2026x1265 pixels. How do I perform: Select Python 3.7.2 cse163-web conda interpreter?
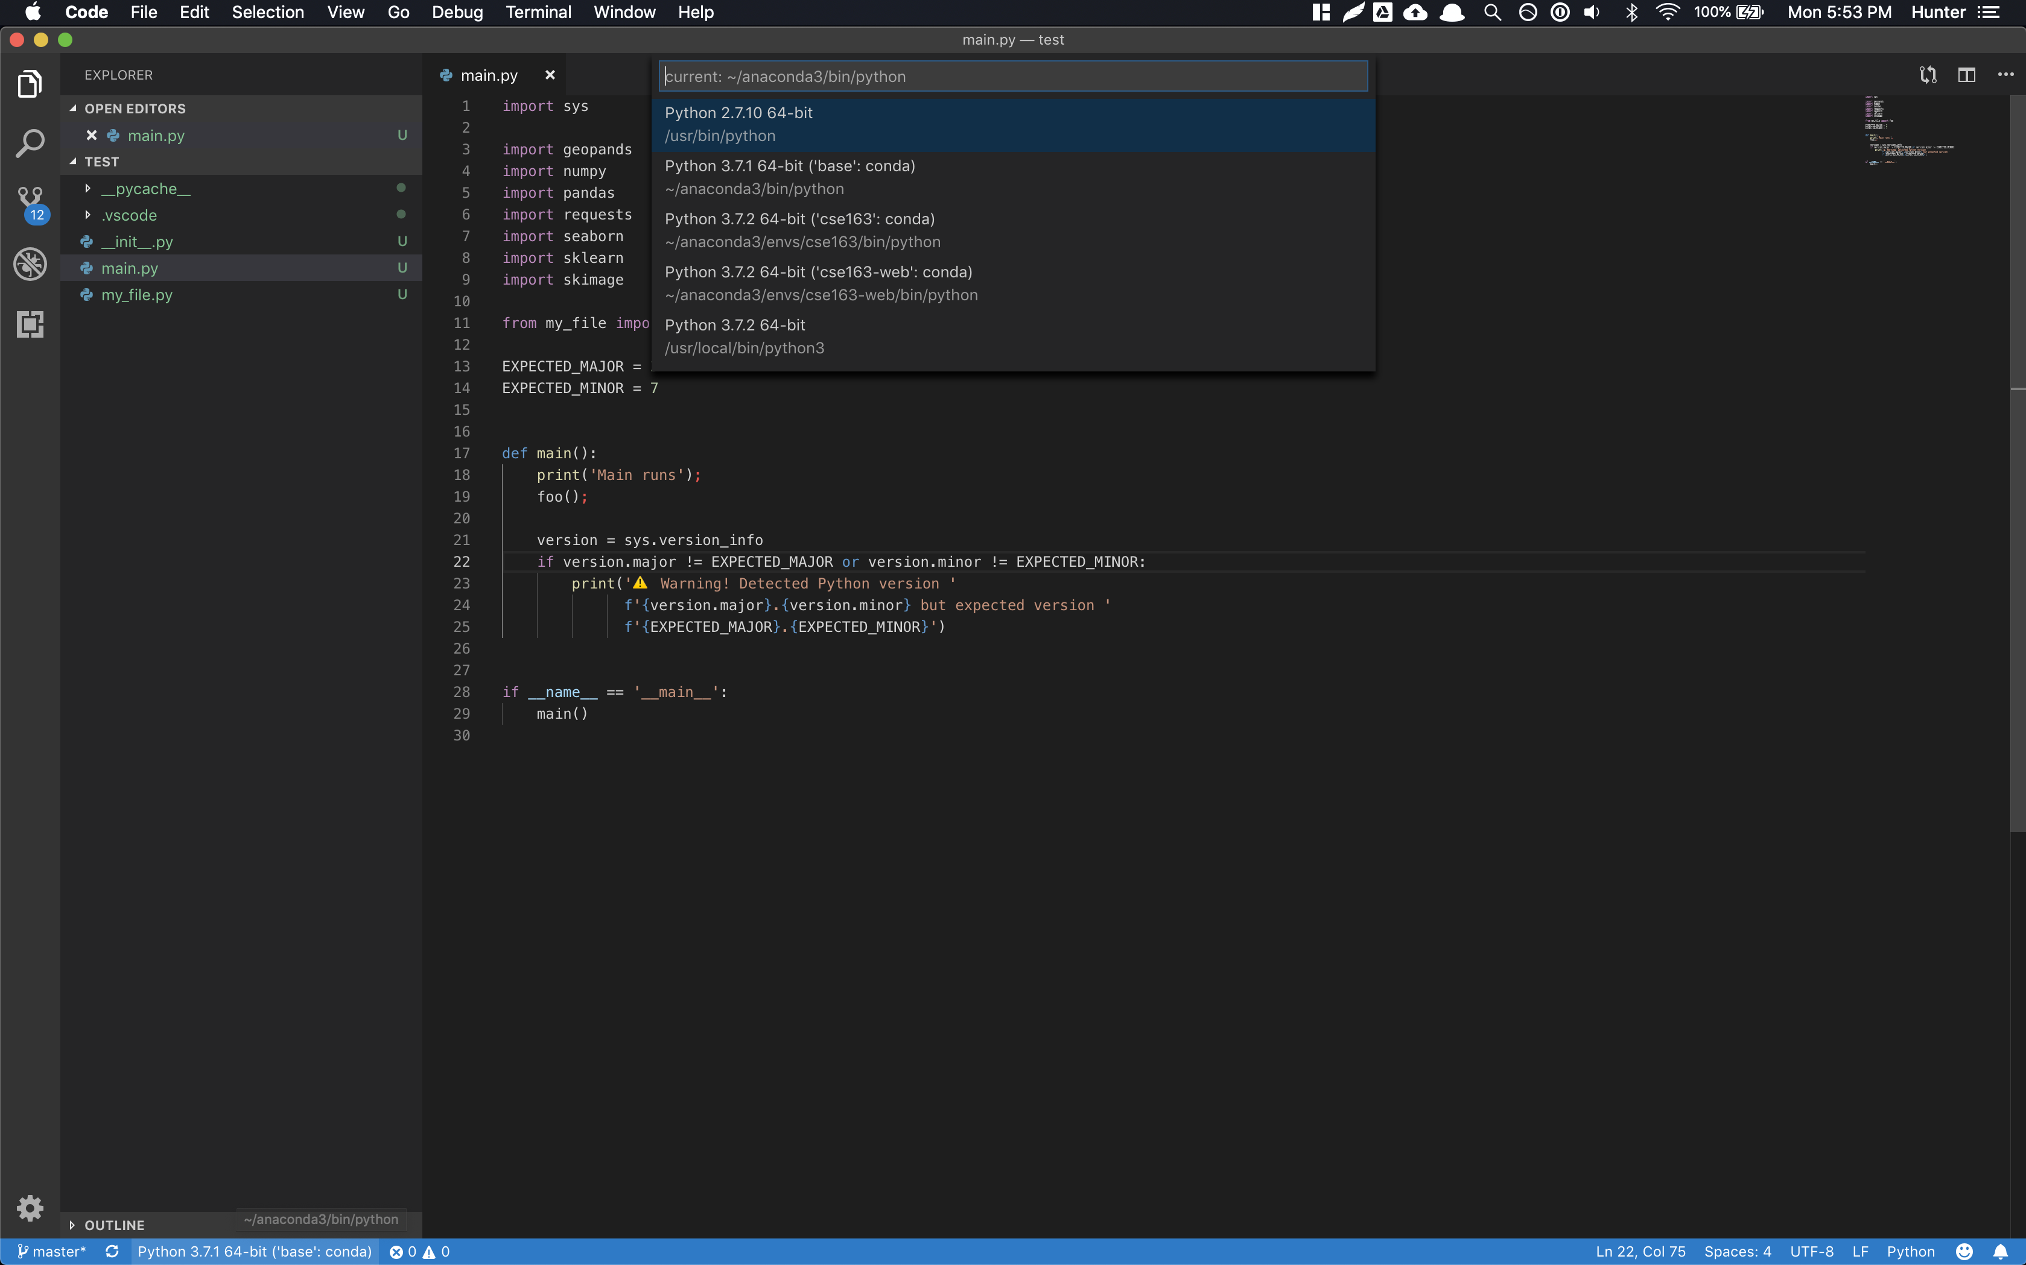pyautogui.click(x=1013, y=283)
